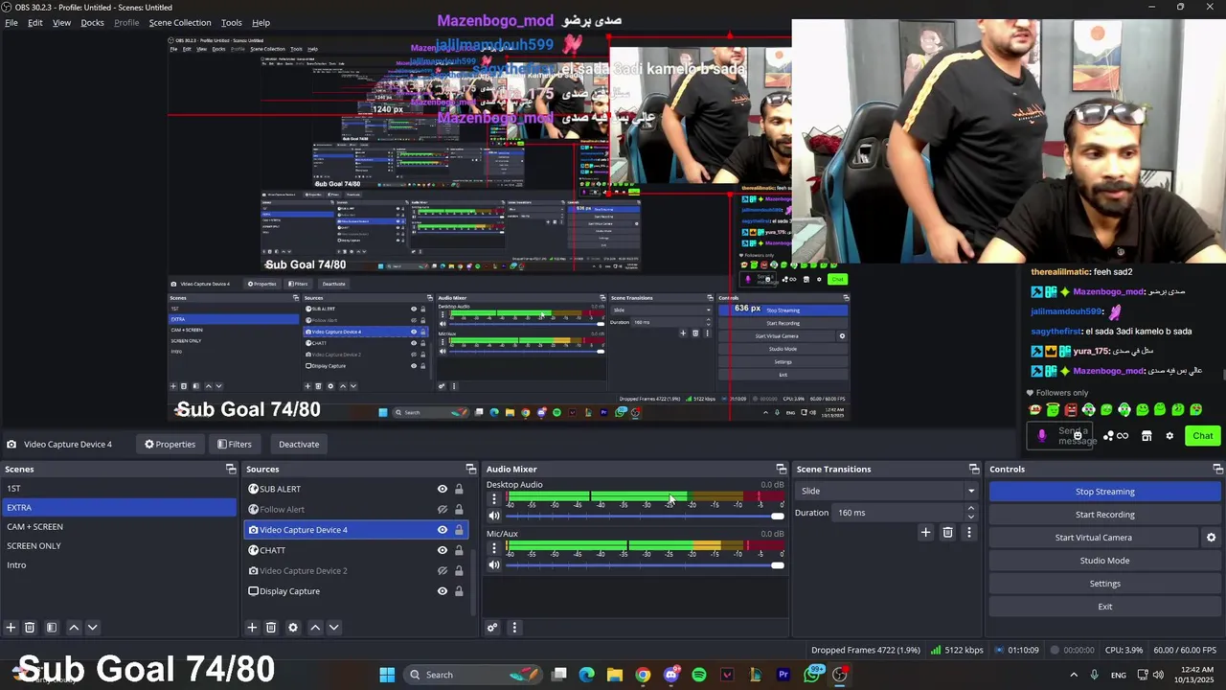Open Audio Mixer menu dots at panel bottom
The height and width of the screenshot is (690, 1226).
tap(514, 628)
